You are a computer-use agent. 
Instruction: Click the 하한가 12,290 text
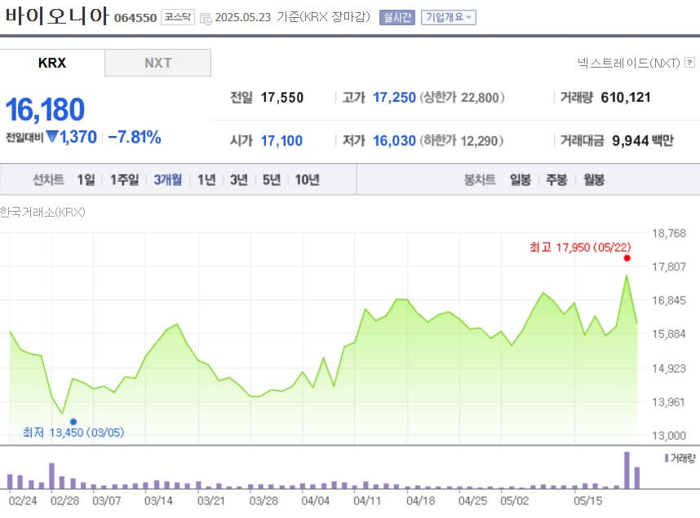[462, 140]
